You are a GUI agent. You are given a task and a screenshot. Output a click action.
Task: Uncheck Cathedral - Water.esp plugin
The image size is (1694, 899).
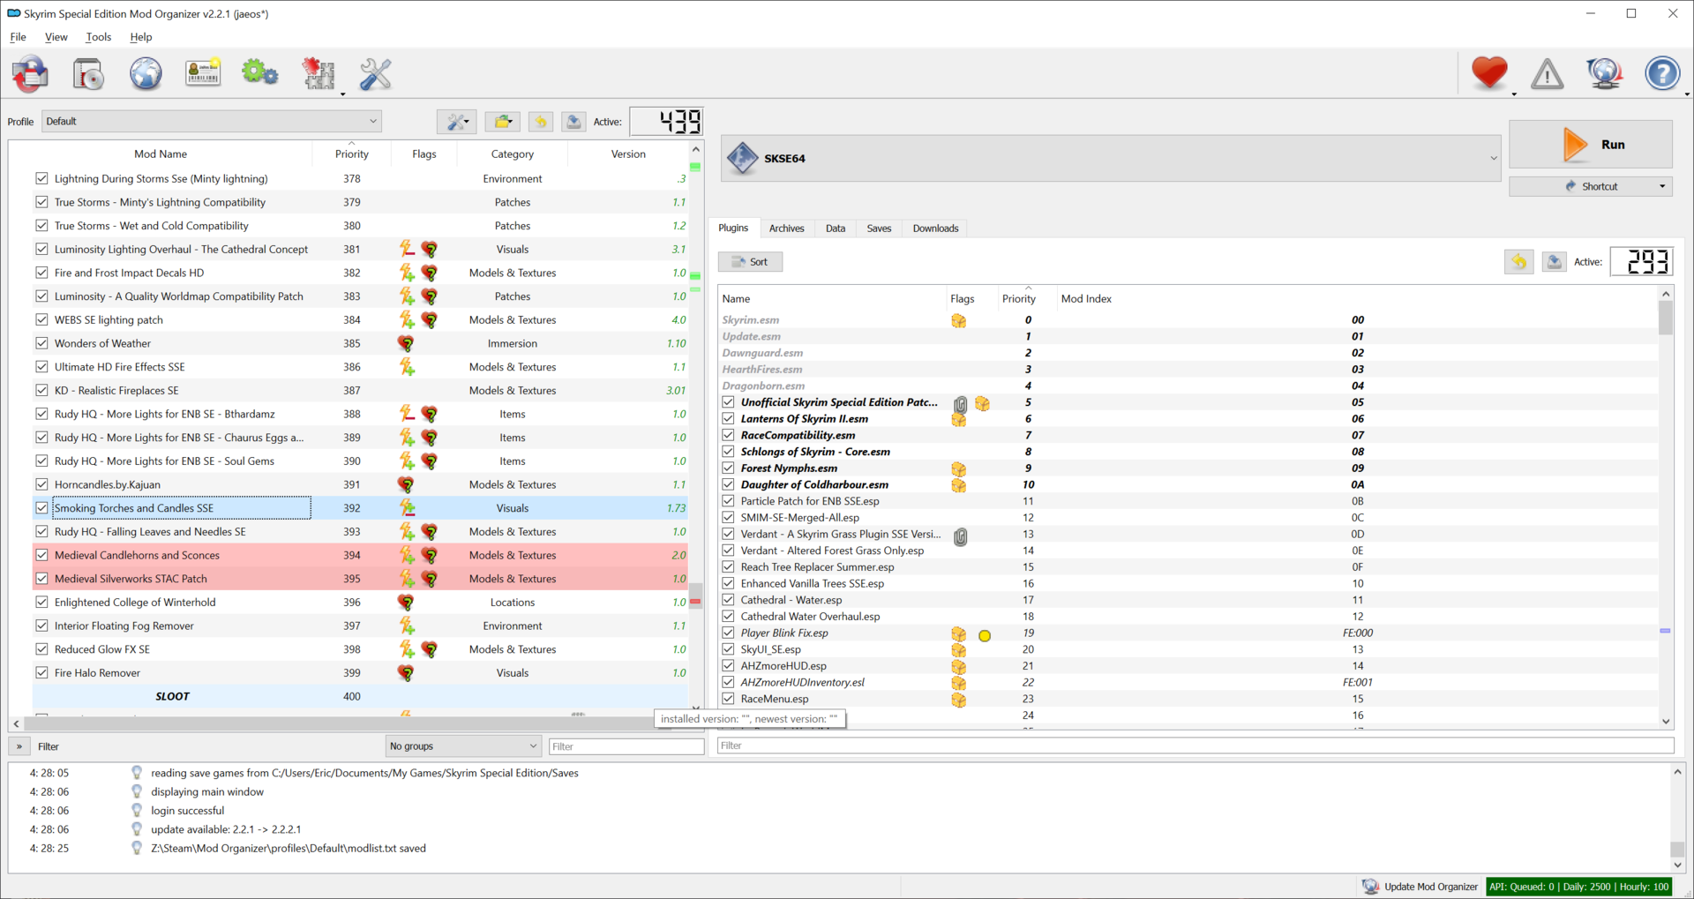[728, 600]
